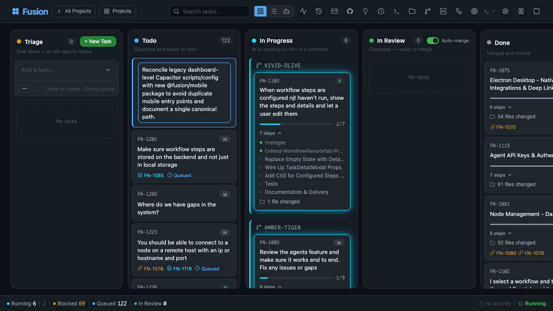Open the Projects button

click(118, 11)
